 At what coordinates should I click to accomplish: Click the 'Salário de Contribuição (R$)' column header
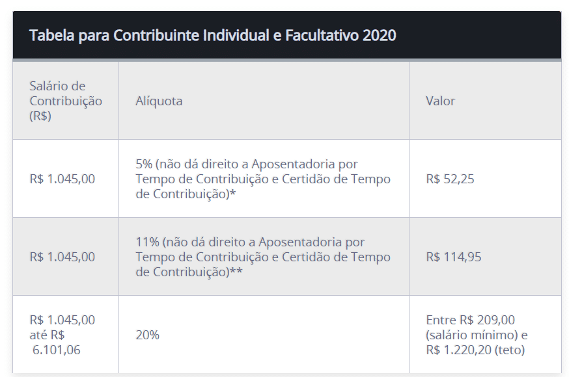(x=66, y=101)
